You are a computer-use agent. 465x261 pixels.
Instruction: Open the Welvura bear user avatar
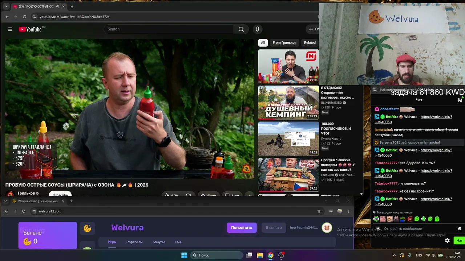(x=327, y=228)
